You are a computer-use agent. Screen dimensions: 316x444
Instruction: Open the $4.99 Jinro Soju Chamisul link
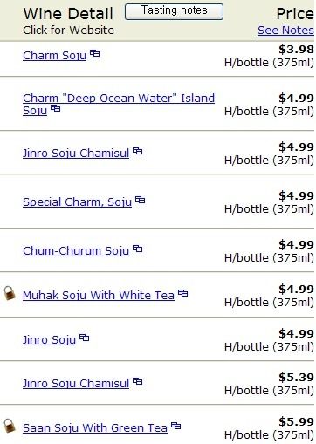[x=76, y=153]
